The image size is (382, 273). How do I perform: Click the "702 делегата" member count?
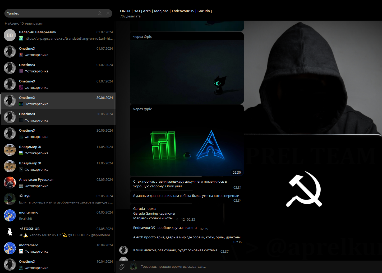coord(130,16)
